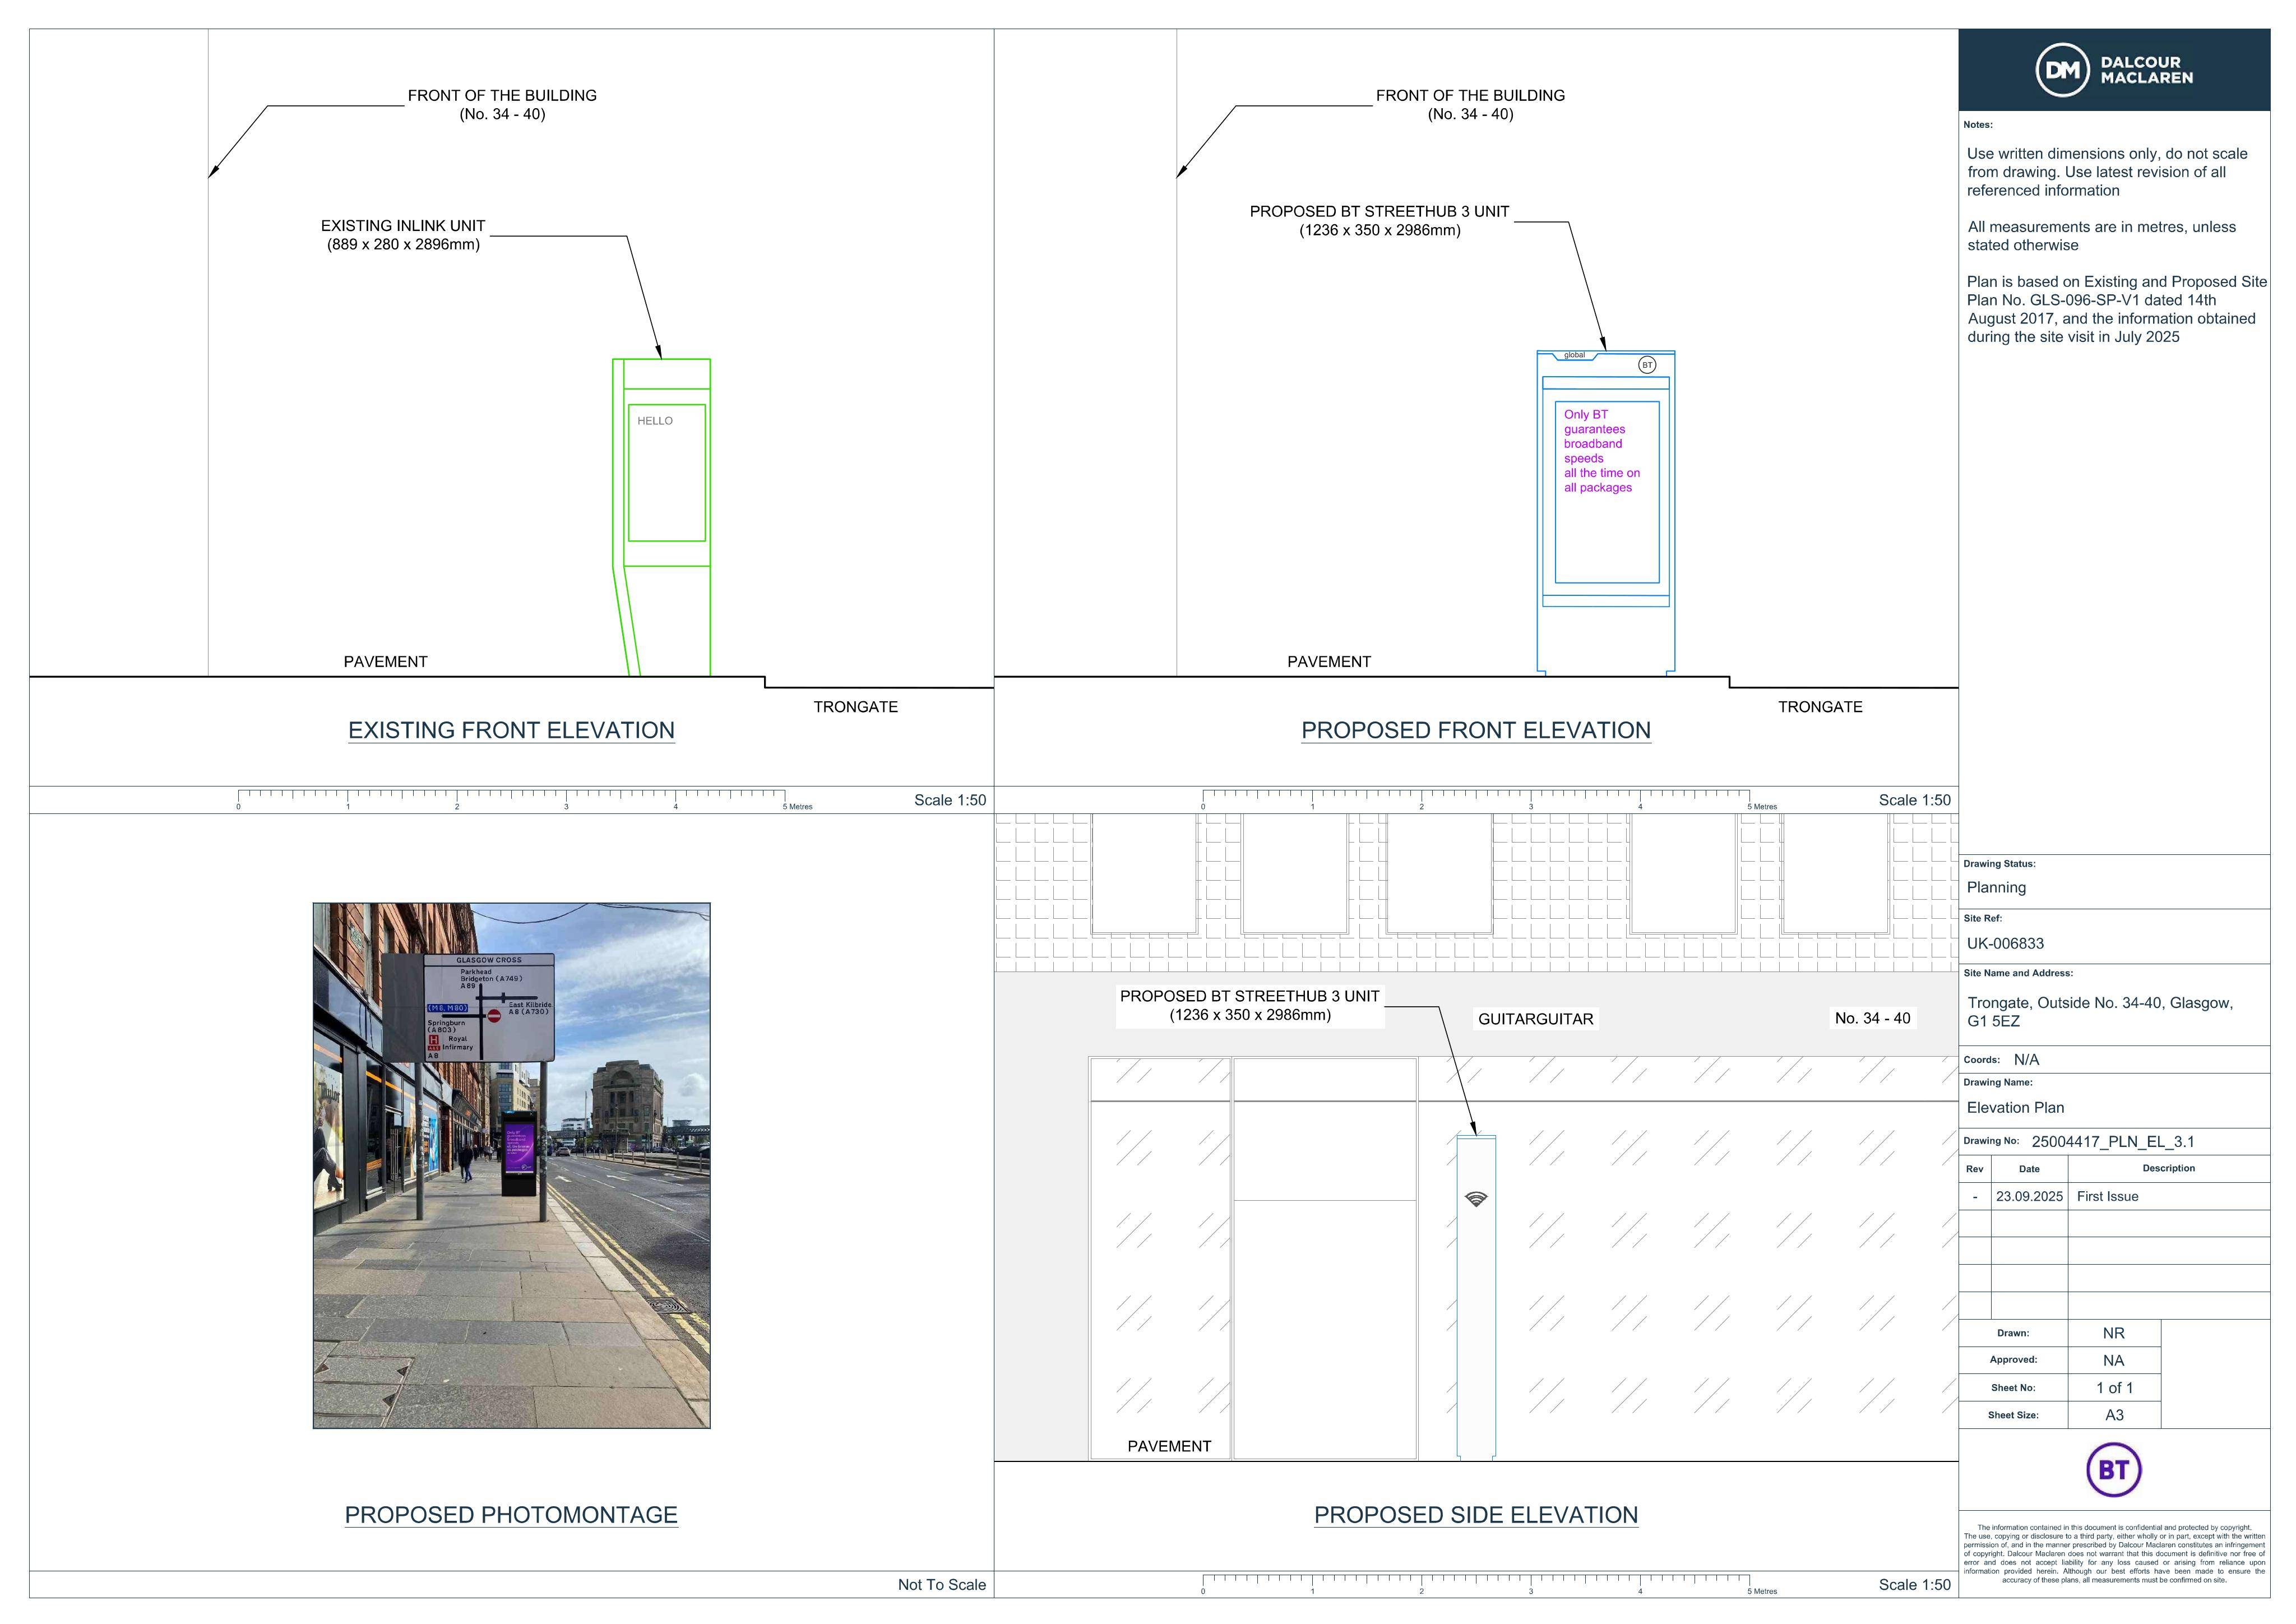Click Sheet No value '1 of 1'
2296x1624 pixels.
tap(2114, 1388)
